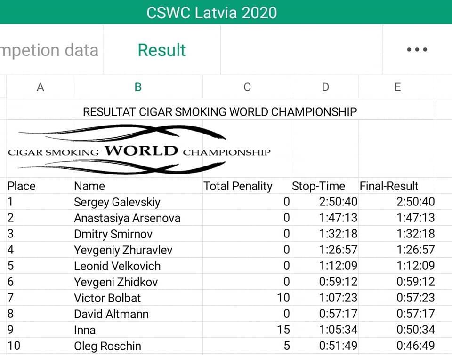Click the CSWC Latvia 2020 title bar
This screenshot has height=355, width=452.
[x=226, y=12]
